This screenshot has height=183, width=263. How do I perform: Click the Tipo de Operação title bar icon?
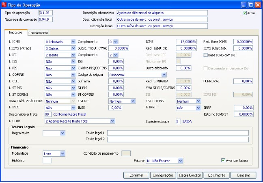pos(4,4)
